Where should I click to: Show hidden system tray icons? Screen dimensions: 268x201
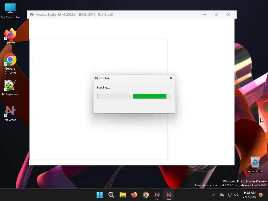(x=214, y=195)
